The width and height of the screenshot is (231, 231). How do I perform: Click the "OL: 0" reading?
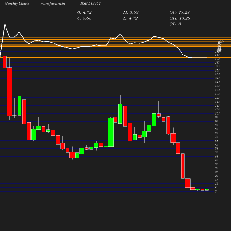pos(175,24)
